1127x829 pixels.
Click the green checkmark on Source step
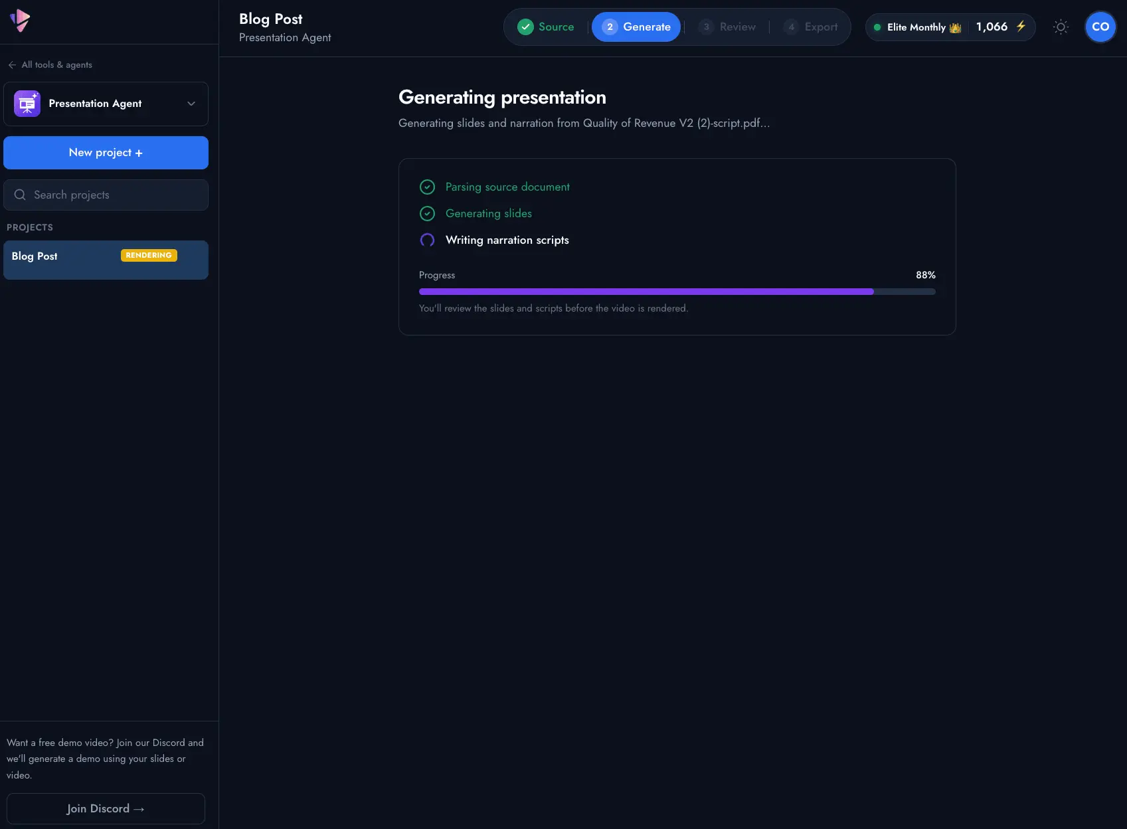coord(525,27)
